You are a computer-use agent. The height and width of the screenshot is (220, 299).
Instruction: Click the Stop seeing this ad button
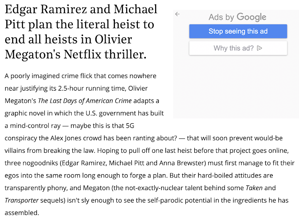[x=238, y=31]
